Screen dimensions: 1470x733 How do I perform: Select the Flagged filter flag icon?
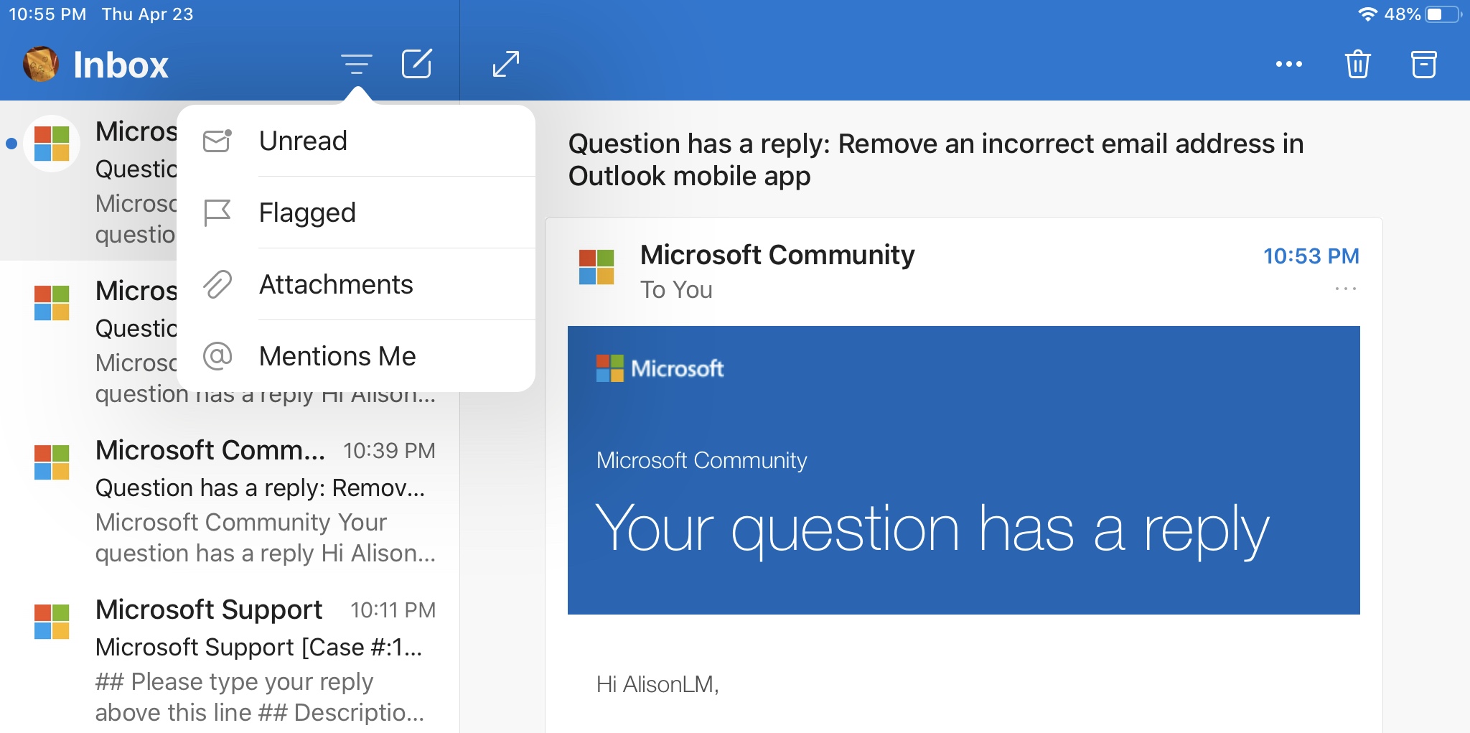tap(217, 213)
